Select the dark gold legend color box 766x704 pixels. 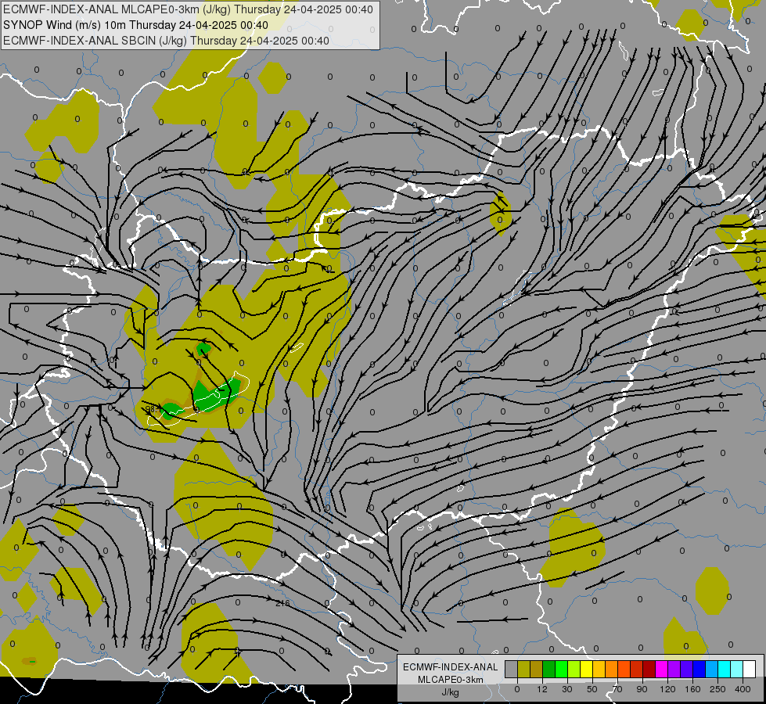[537, 670]
